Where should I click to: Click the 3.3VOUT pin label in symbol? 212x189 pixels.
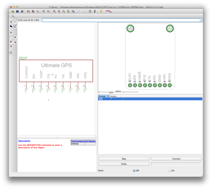point(27,72)
